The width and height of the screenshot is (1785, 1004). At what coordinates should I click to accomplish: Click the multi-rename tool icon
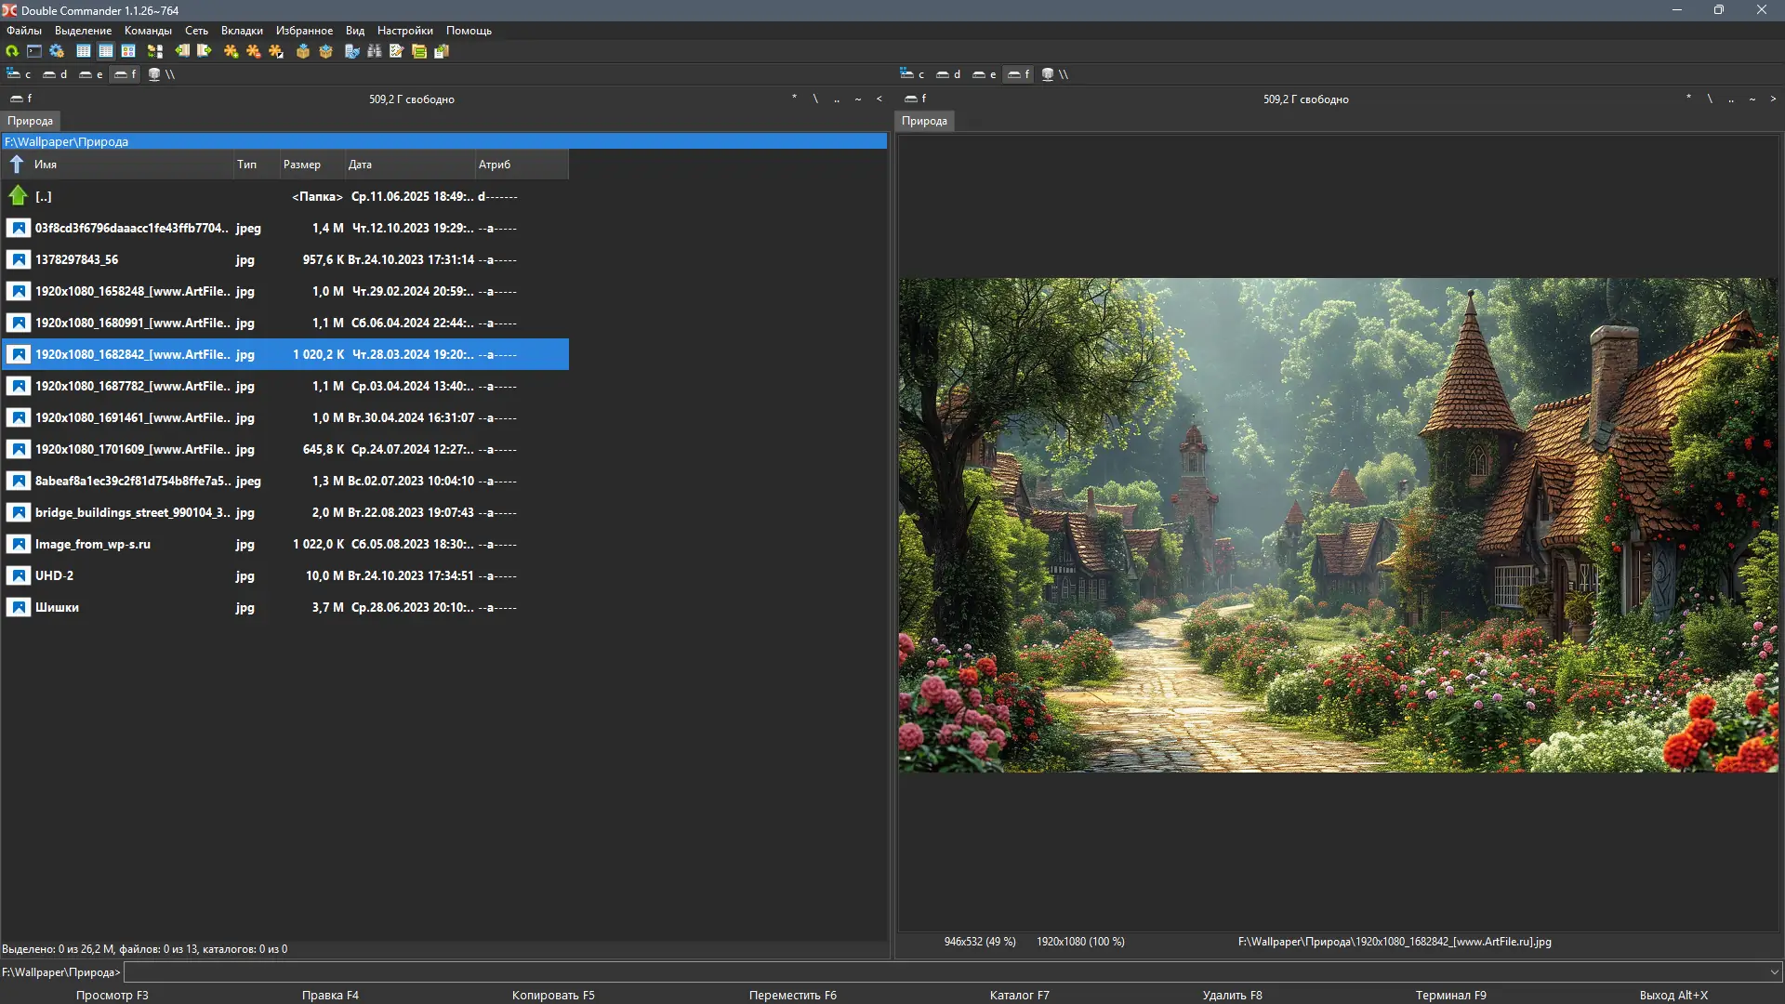click(397, 51)
